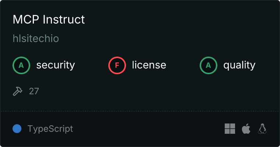This screenshot has height=147, width=280.
Task: Click the red F license grade badge
Action: point(117,65)
